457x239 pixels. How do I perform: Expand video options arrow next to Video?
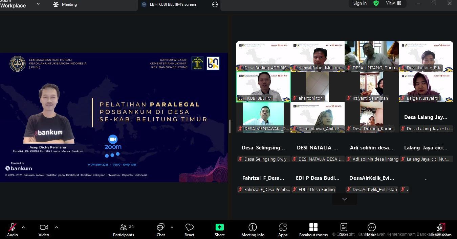click(57, 227)
